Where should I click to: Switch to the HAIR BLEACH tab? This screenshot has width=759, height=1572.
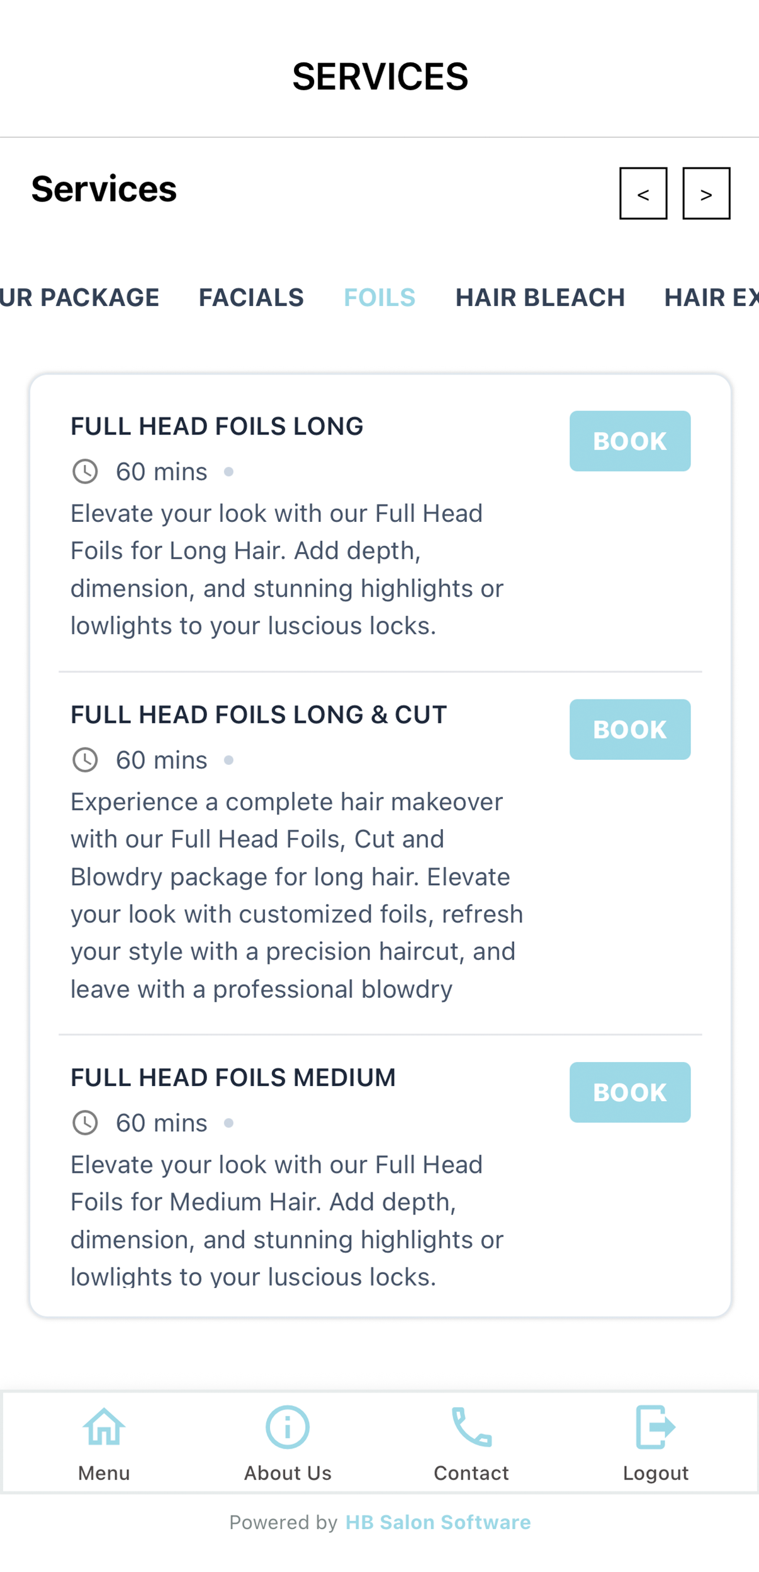click(540, 297)
